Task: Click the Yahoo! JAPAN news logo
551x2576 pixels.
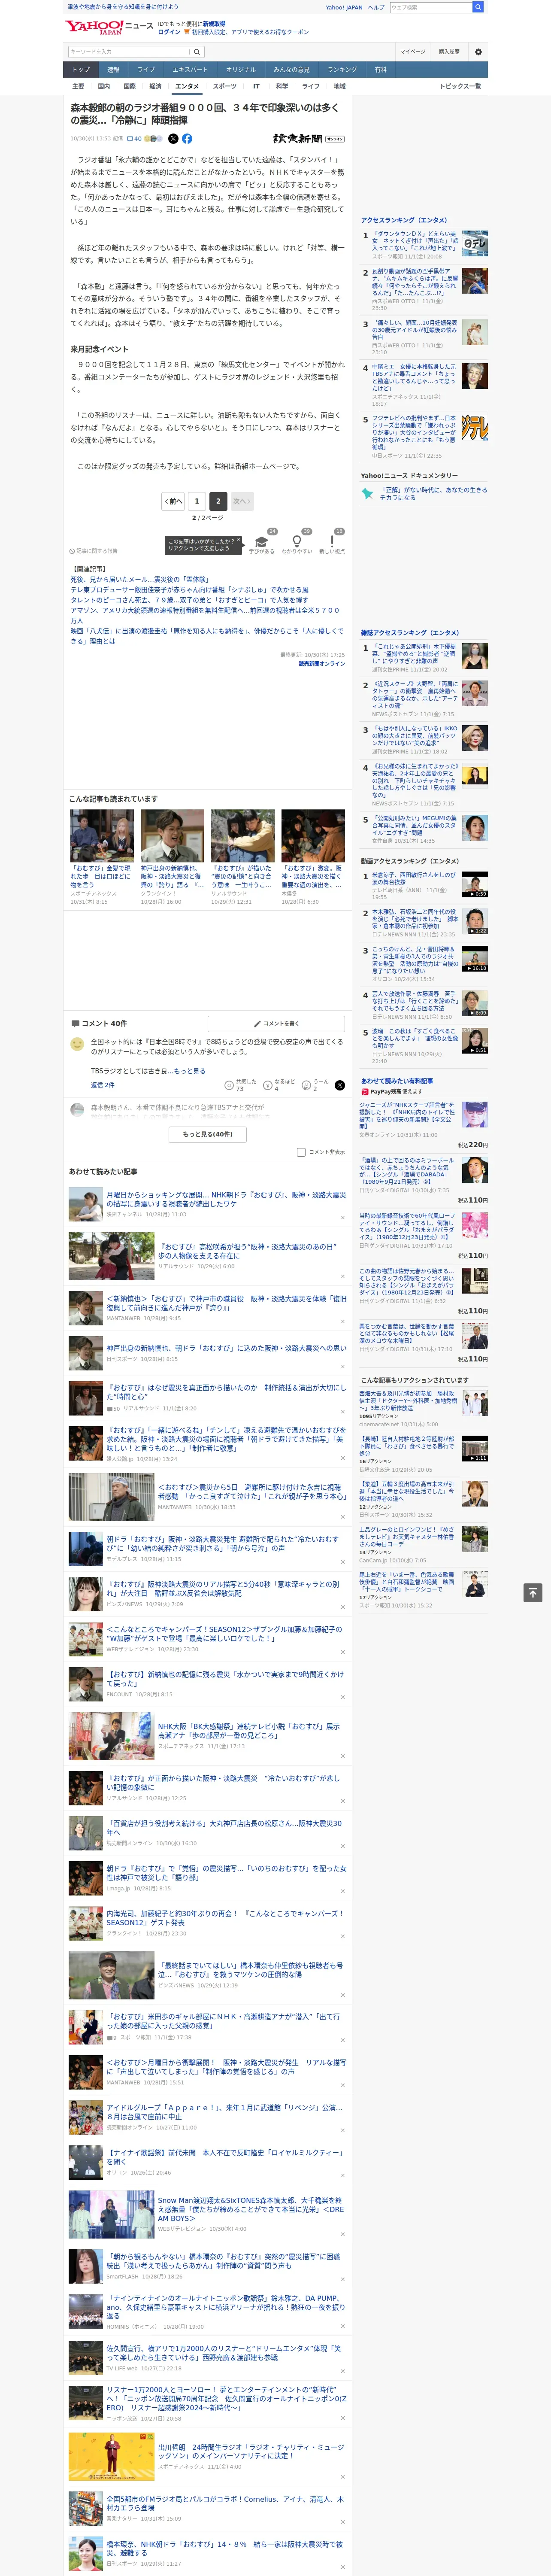Action: 110,26
